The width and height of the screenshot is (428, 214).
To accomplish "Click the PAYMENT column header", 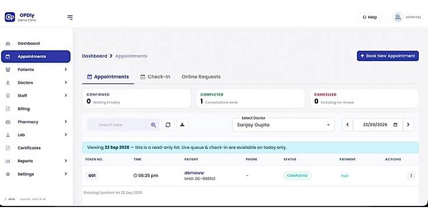I will point(348,159).
